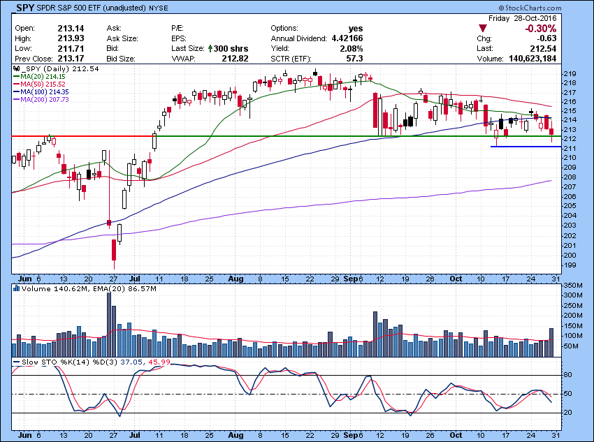Screen dimensions: 594x442
Task: Click the P/E: label
Action: 178,29
